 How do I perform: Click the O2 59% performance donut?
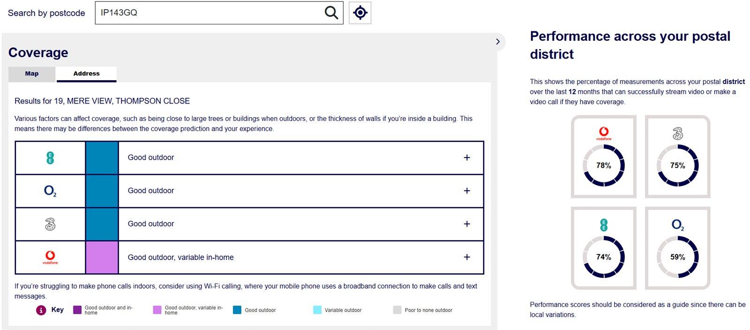[x=678, y=257]
